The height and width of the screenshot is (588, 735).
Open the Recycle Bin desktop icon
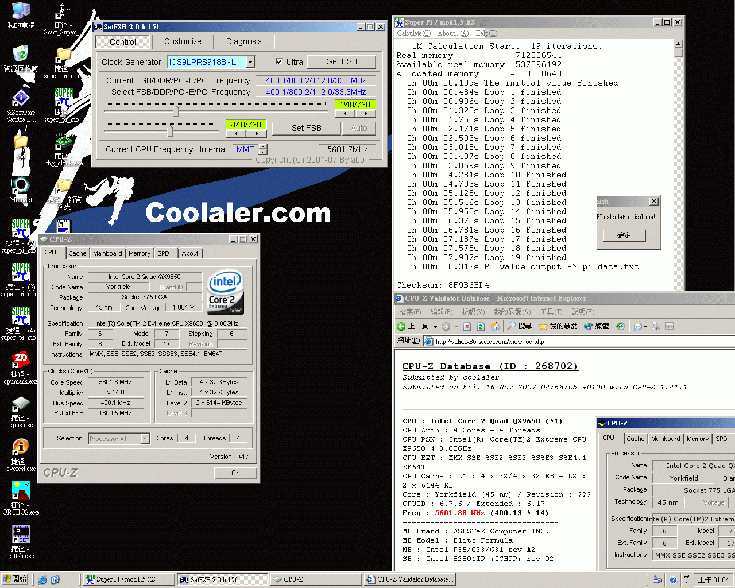21,58
